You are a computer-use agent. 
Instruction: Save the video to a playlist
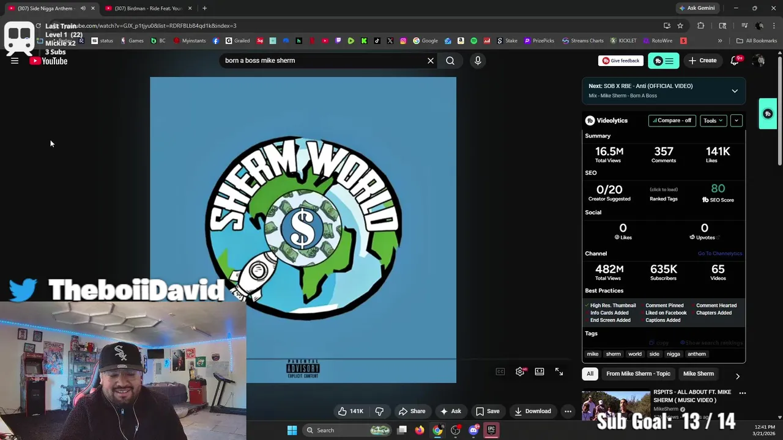pos(488,411)
